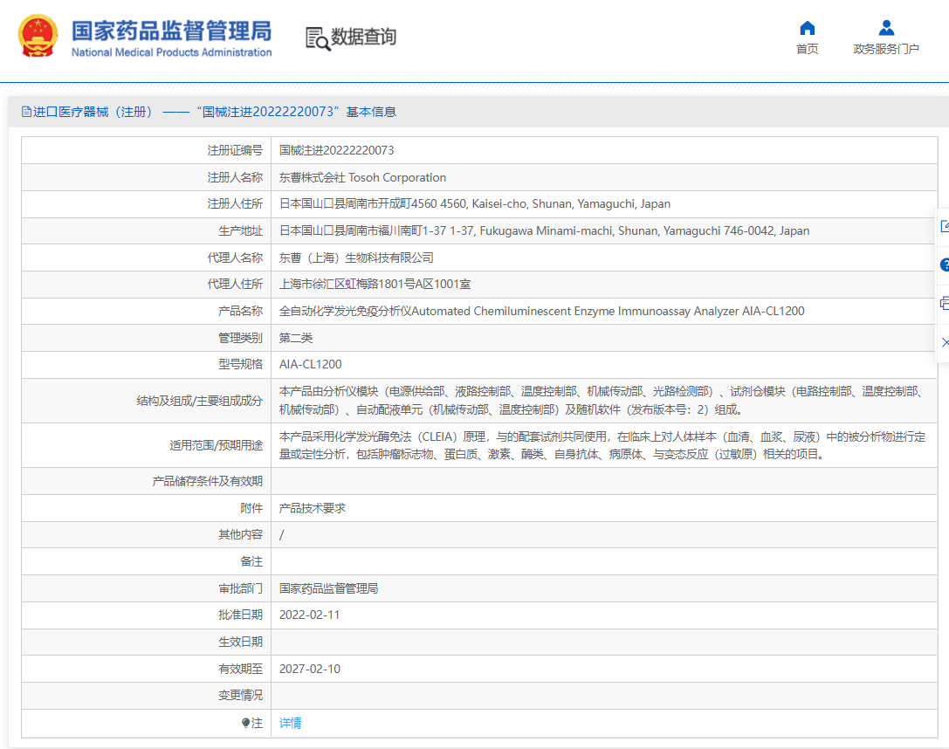Select approval date 2022-02-11

(309, 615)
